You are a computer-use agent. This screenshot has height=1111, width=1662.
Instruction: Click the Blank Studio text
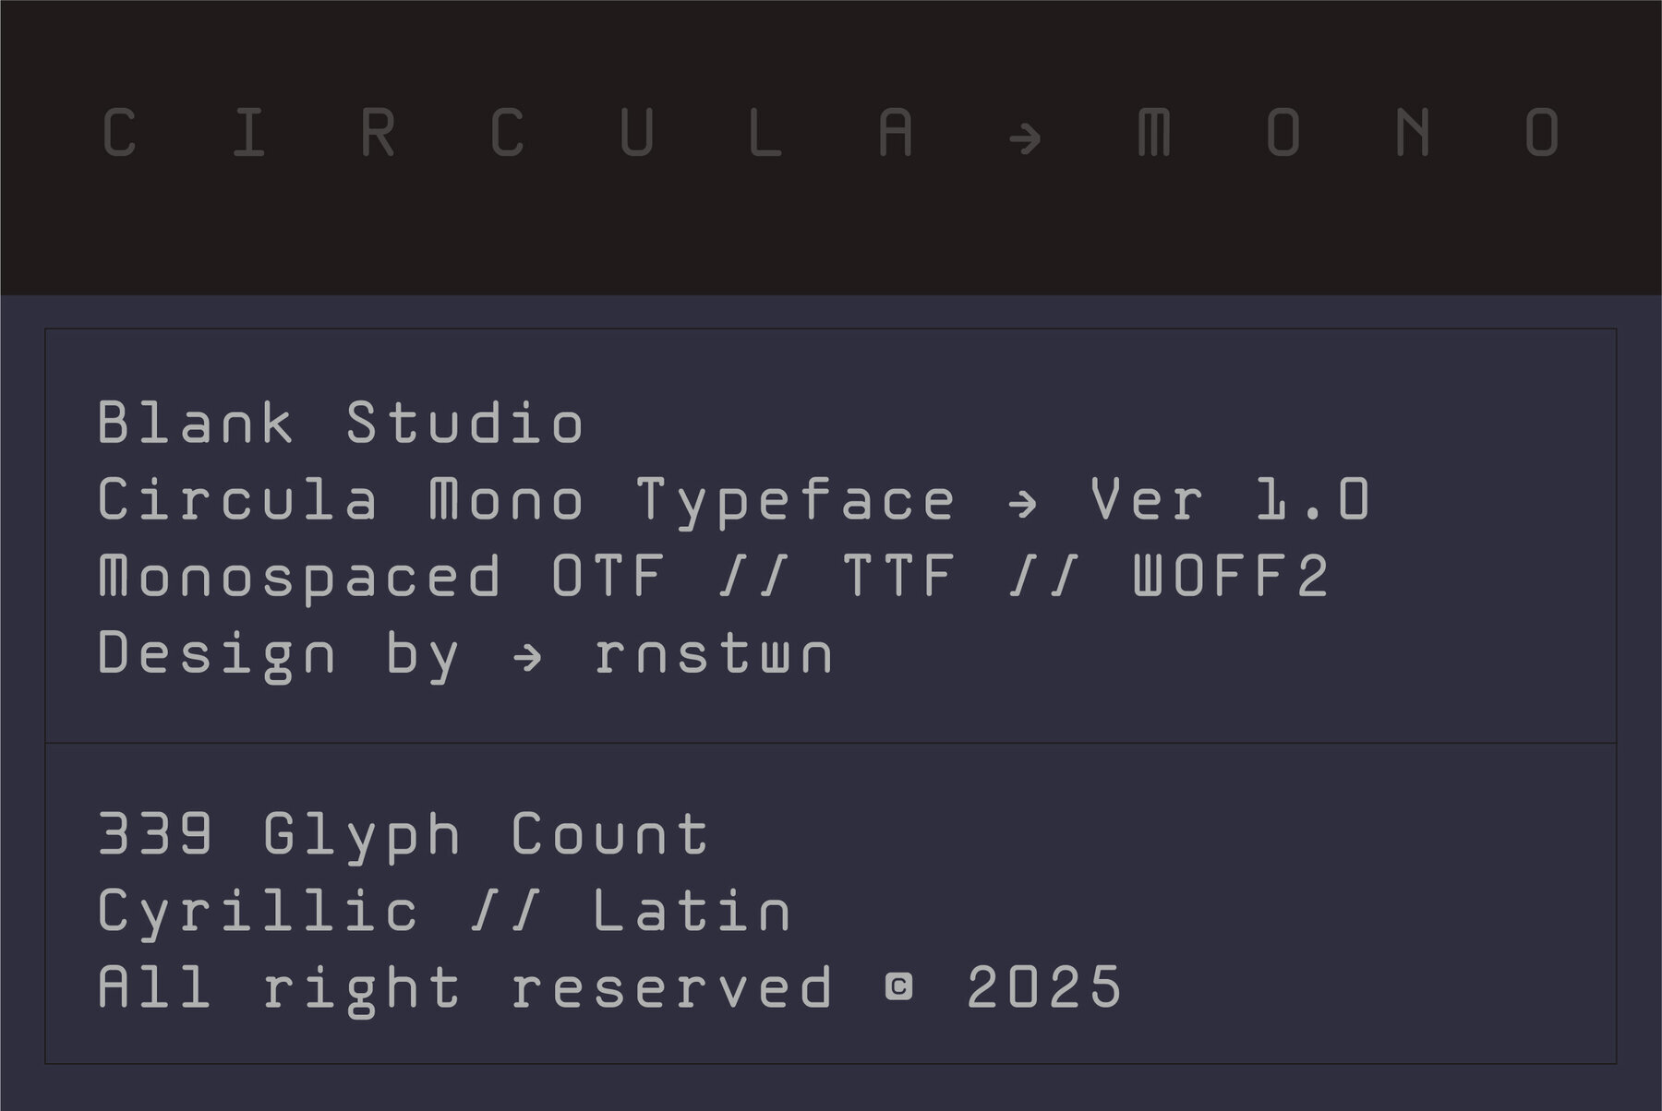click(x=341, y=424)
